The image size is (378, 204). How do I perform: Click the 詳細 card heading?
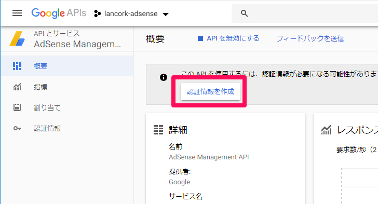(x=178, y=130)
